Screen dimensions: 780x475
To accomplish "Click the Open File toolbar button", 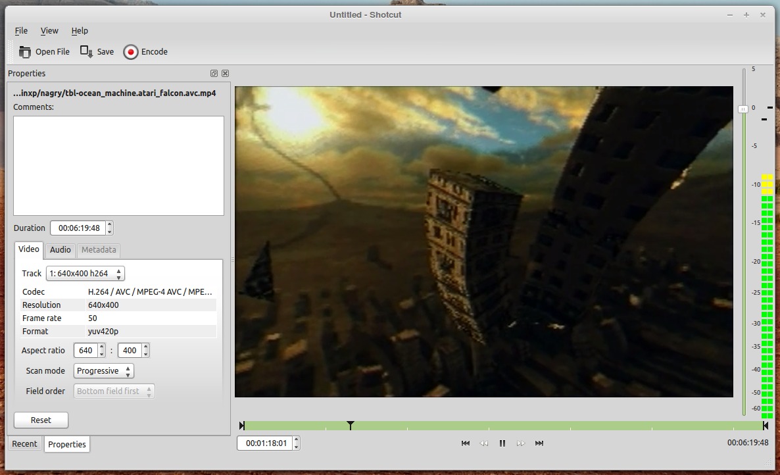I will (x=44, y=52).
